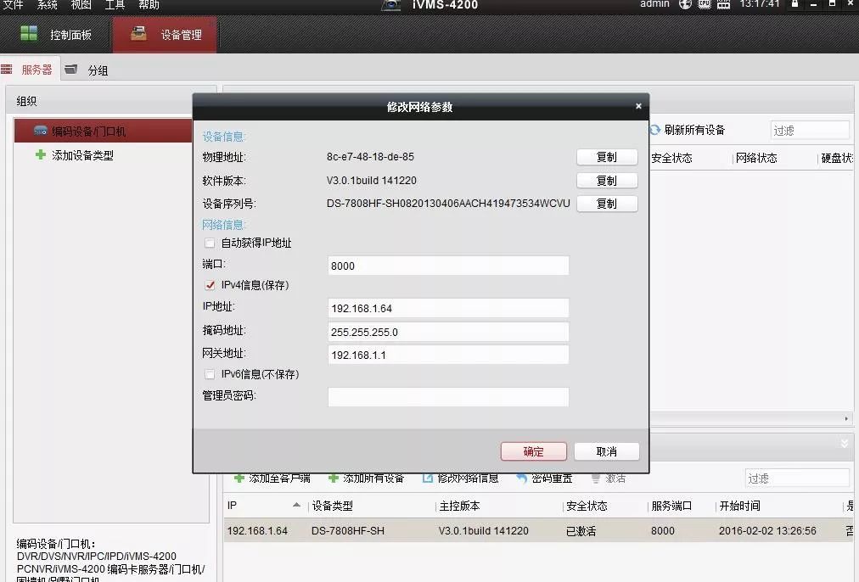Image resolution: width=859 pixels, height=582 pixels.
Task: Click the 网关地址 field 192.168.1.1
Action: pos(448,355)
